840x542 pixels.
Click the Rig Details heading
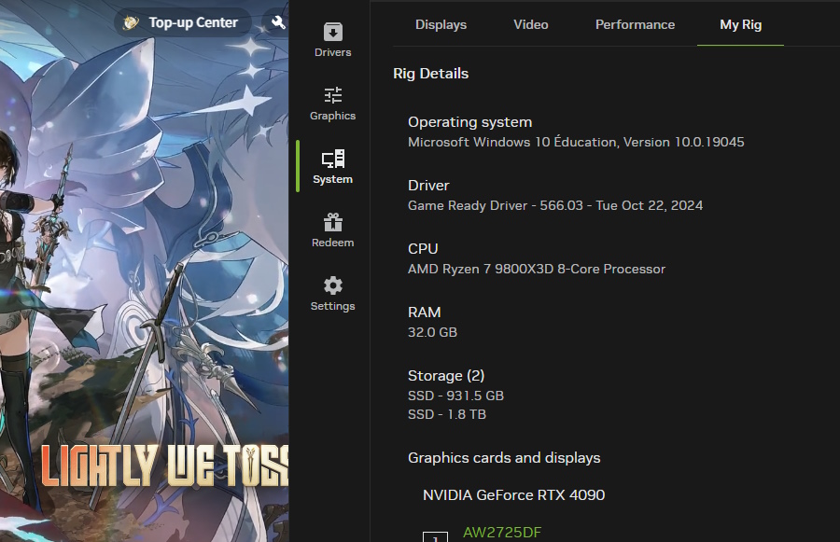point(430,74)
